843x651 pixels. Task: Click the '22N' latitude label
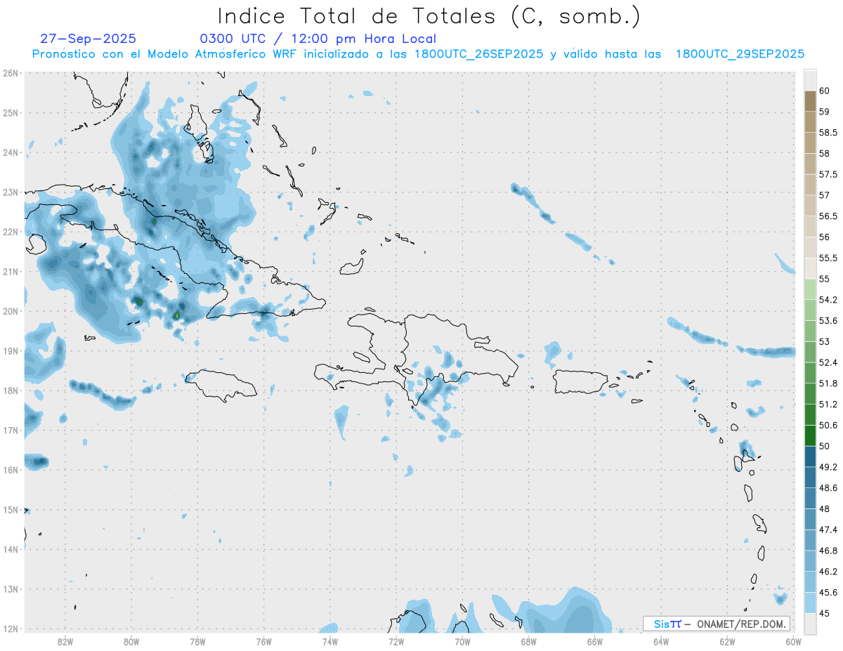(11, 232)
